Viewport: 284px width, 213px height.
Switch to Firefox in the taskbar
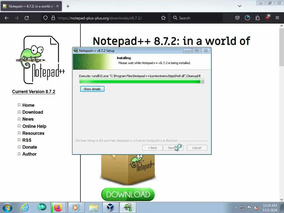(58, 207)
